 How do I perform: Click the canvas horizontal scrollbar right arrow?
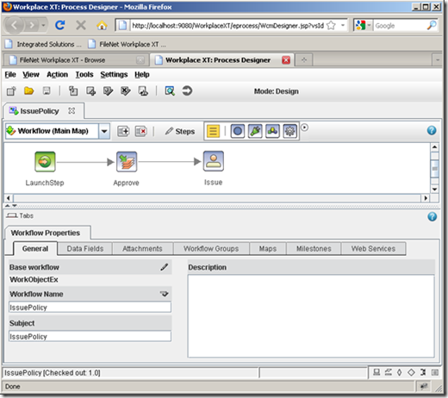pyautogui.click(x=426, y=198)
